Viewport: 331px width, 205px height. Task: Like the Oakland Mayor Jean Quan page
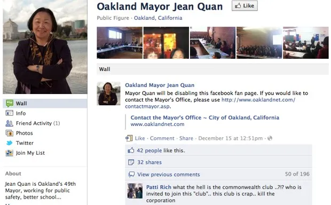pyautogui.click(x=245, y=6)
